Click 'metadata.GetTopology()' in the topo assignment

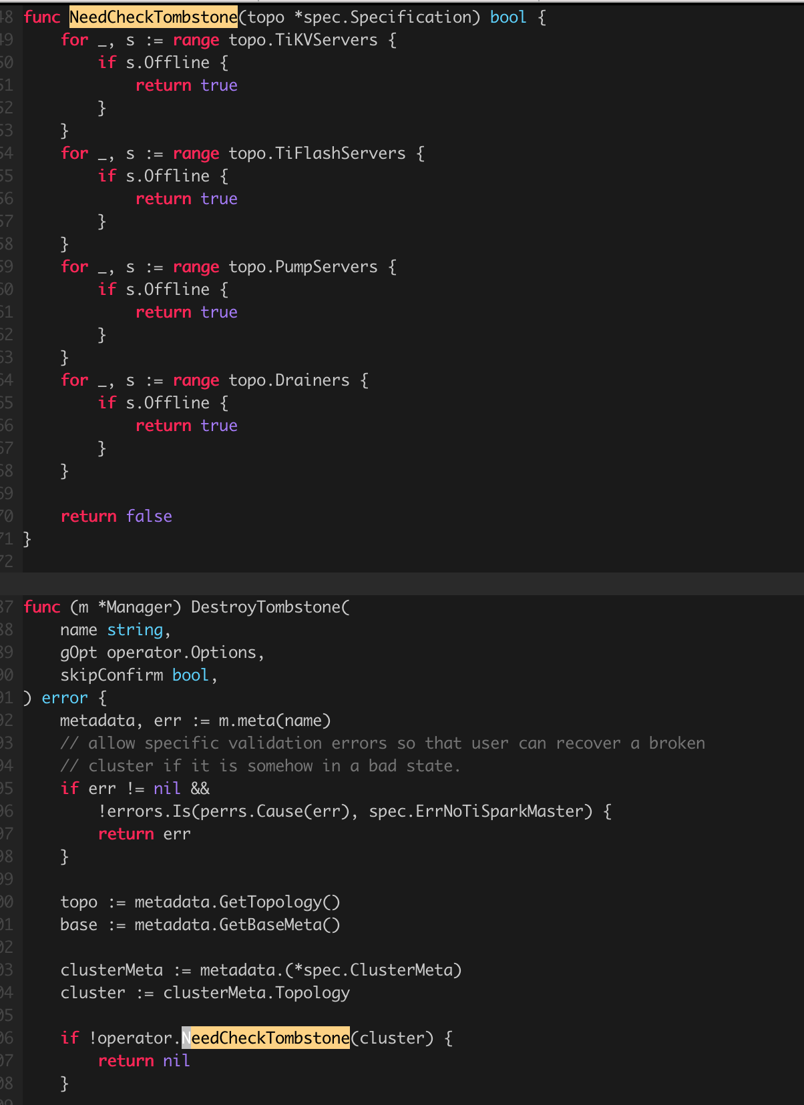click(238, 902)
